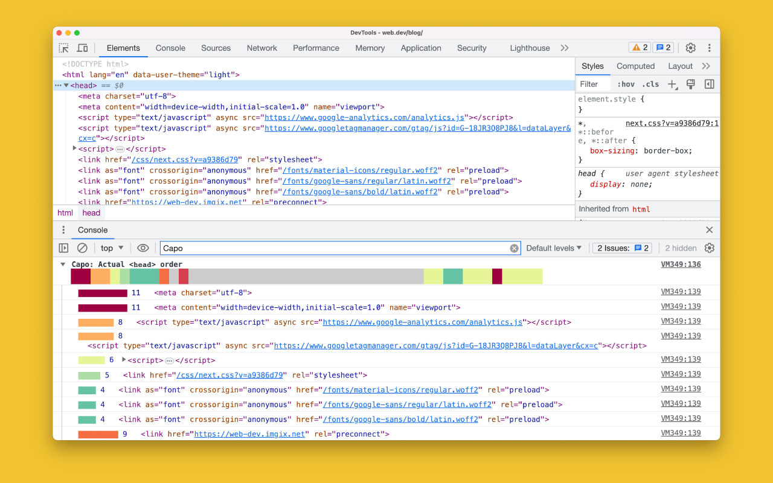Open console settings gear icon
Viewport: 773px width, 483px height.
tap(710, 248)
